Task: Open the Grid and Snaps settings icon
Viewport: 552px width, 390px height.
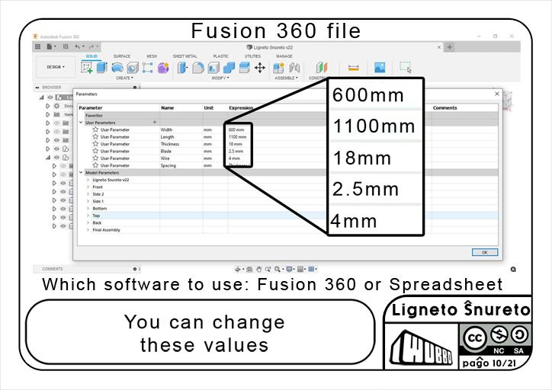Action: (300, 270)
